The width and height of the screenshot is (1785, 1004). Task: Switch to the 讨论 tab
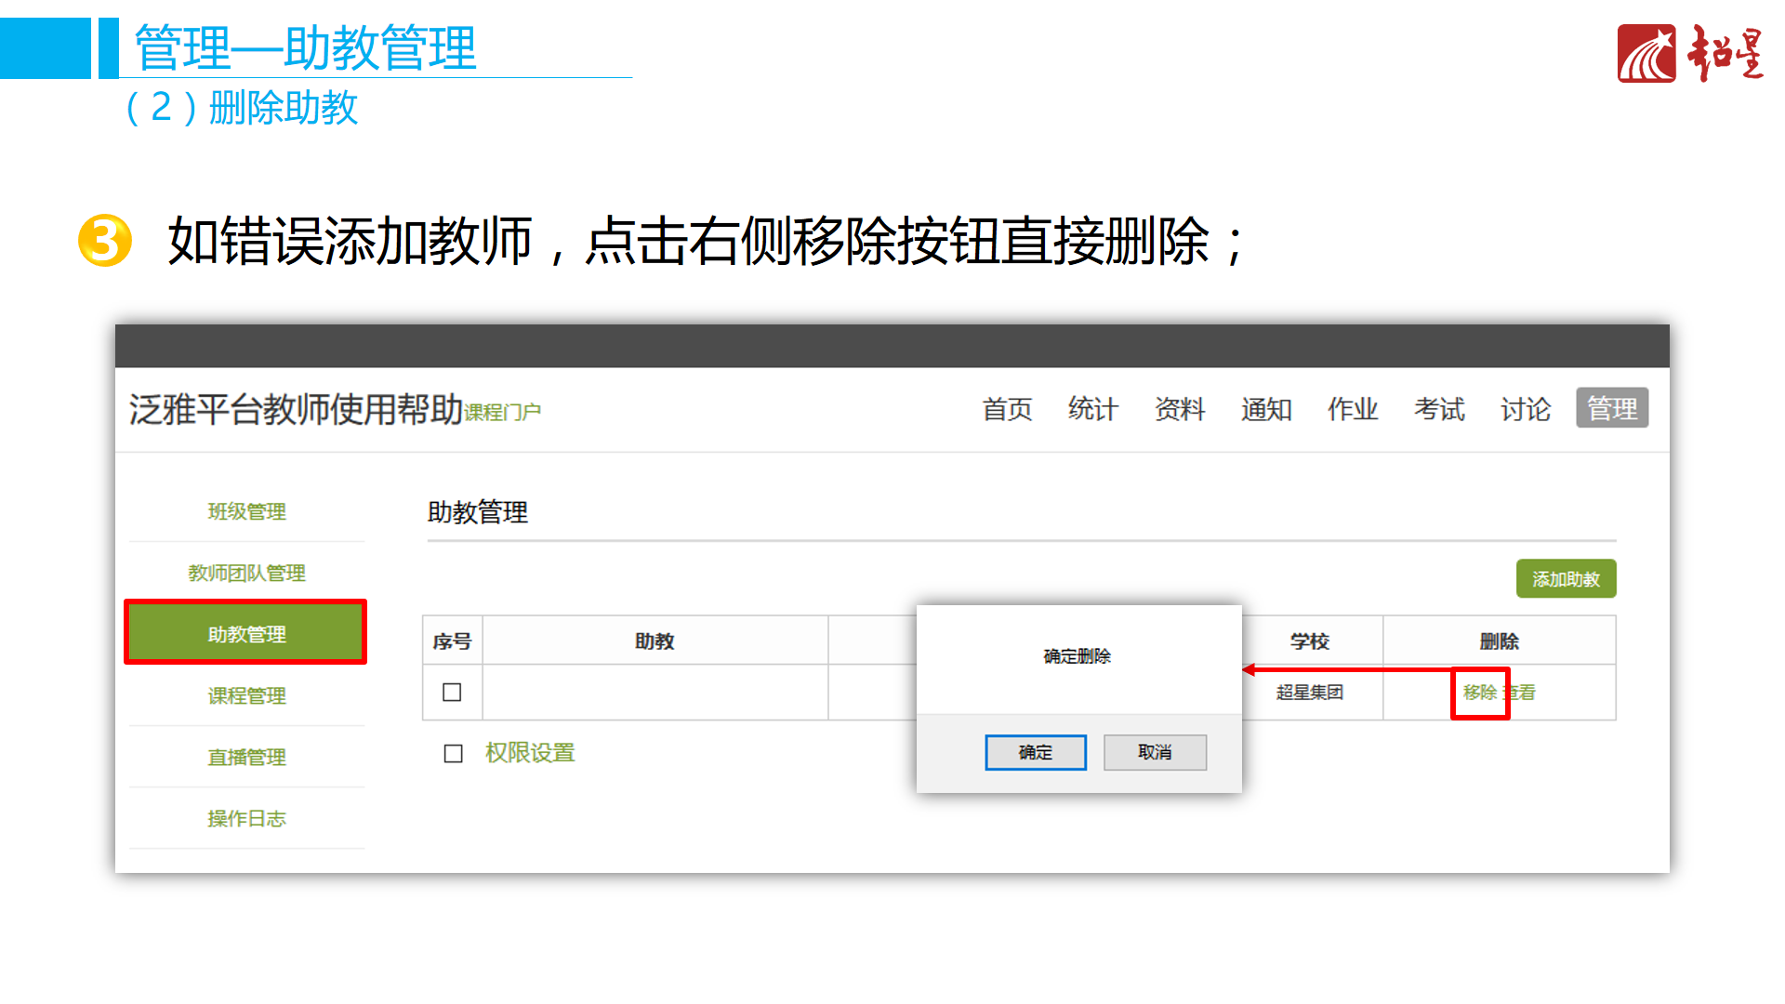(x=1525, y=409)
